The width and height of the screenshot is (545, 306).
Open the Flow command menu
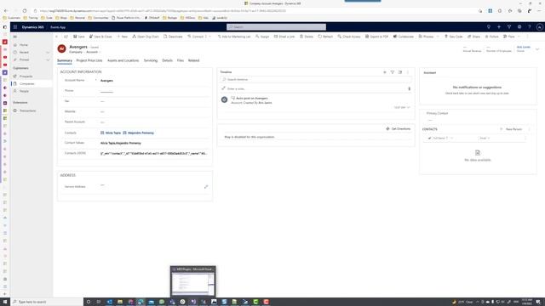pos(511,37)
